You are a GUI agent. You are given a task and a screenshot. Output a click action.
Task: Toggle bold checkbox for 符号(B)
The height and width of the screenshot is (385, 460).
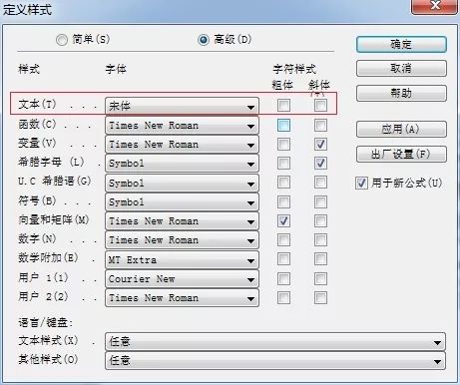click(x=283, y=201)
